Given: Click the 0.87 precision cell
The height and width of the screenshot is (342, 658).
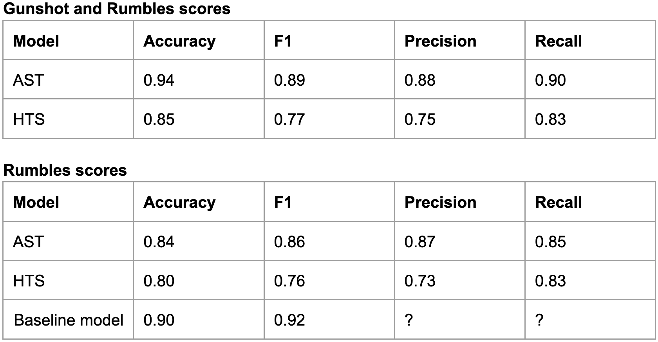Looking at the screenshot, I should pyautogui.click(x=420, y=241).
